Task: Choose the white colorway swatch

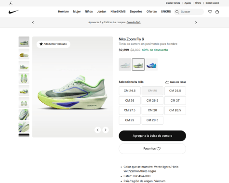Action: 125,65
